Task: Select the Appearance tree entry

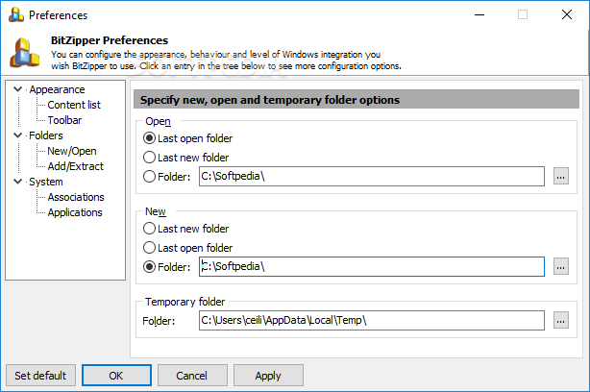Action: click(x=58, y=89)
